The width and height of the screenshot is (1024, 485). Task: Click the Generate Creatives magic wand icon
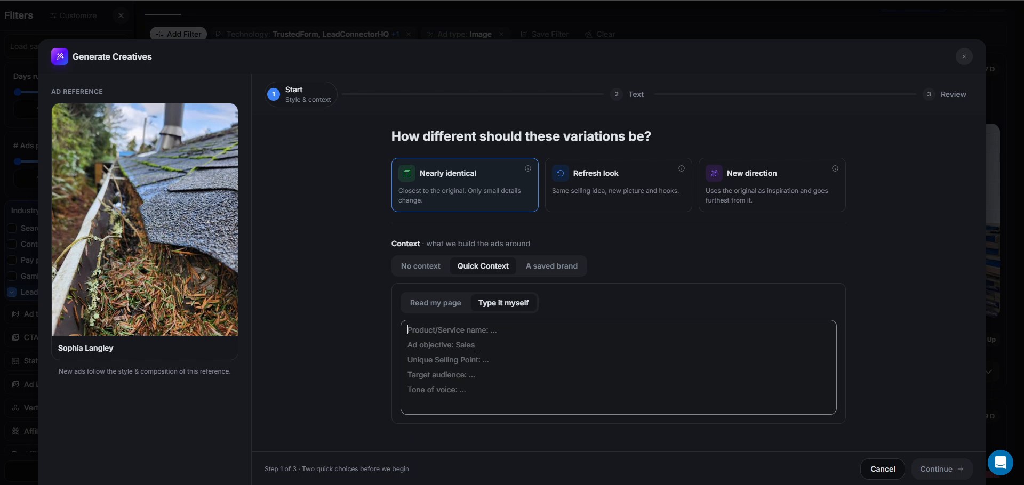60,56
